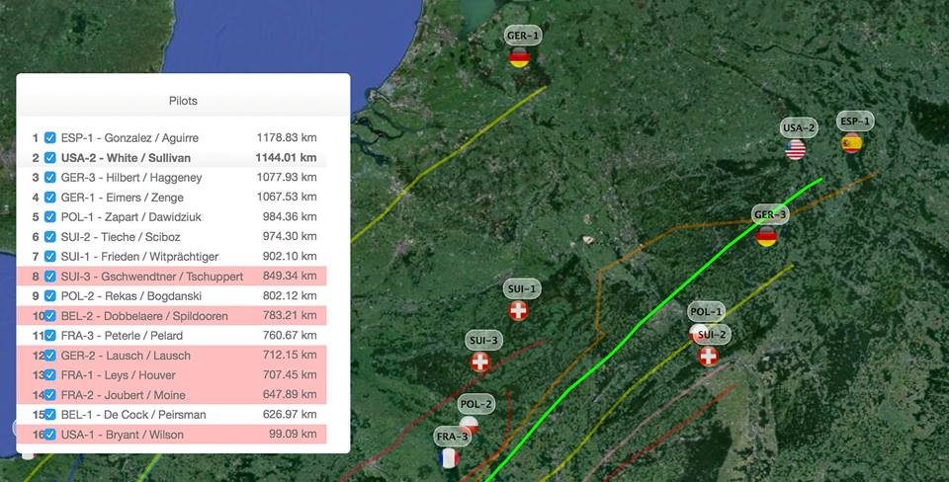Viewport: 949px width, 482px height.
Task: Select the USA-2 American flag marker
Action: pyautogui.click(x=795, y=149)
